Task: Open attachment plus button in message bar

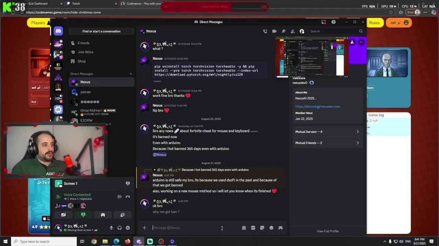Action: [144, 228]
